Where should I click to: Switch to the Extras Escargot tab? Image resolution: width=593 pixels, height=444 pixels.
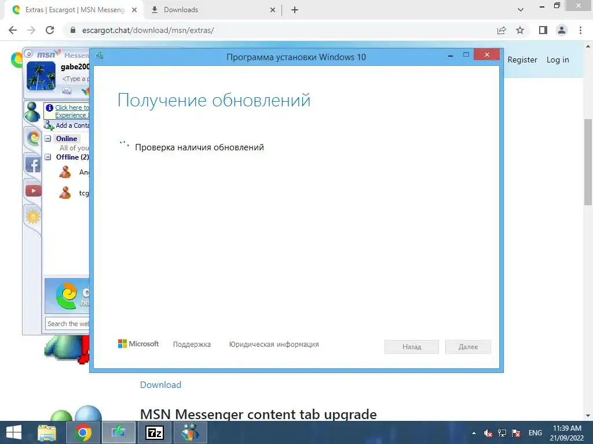pos(74,10)
